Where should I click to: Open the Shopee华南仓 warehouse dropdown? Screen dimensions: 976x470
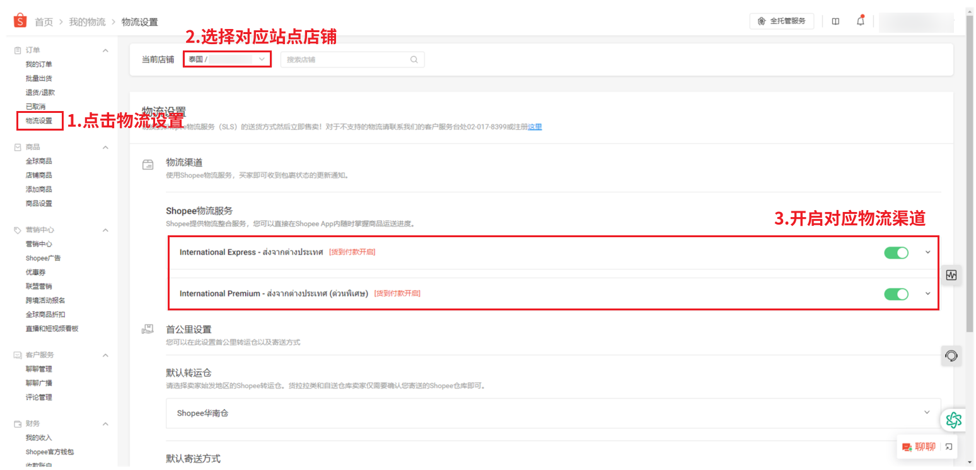553,413
